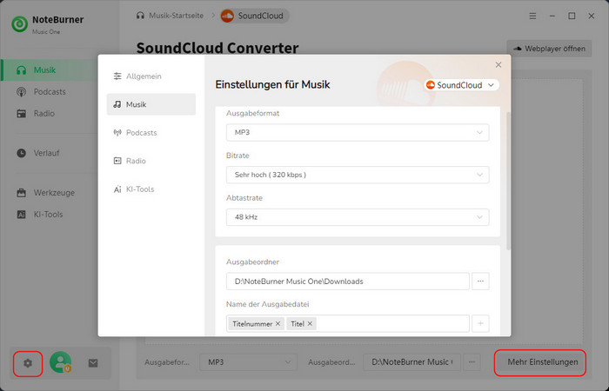The width and height of the screenshot is (609, 391).
Task: Open the Abtastrate 48 kHz dropdown
Action: tap(356, 217)
